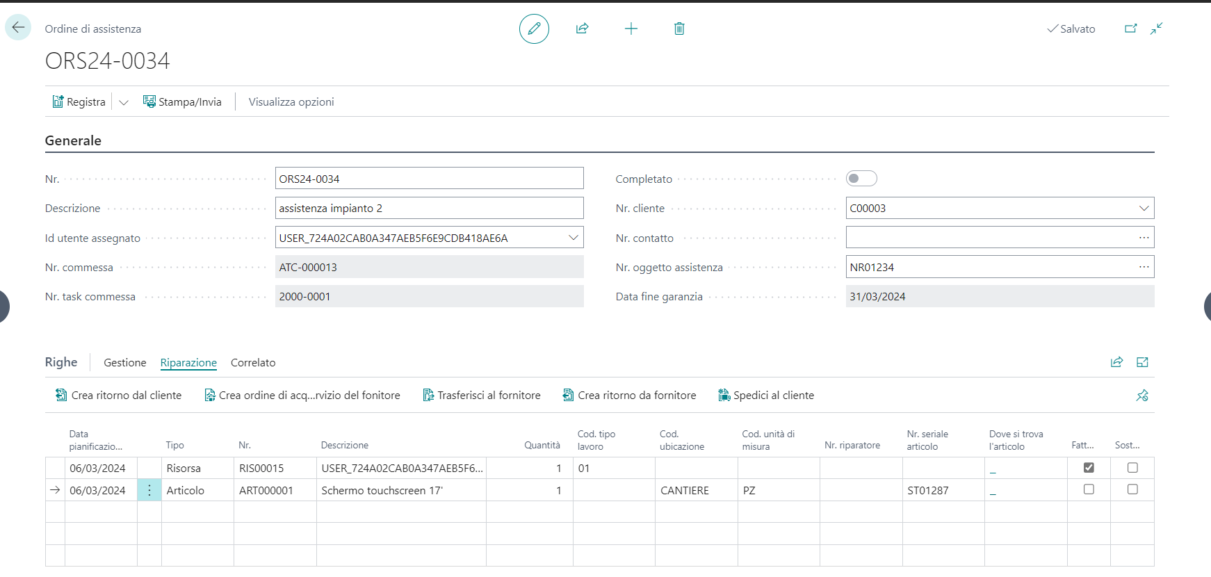
Task: Click the Spedici al cliente icon
Action: tap(724, 395)
